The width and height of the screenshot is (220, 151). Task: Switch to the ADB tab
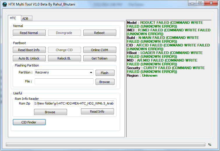27,19
